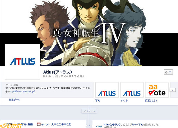The image size is (178, 128).
Task: Click the 投票しよう！ label
Action: (x=151, y=101)
